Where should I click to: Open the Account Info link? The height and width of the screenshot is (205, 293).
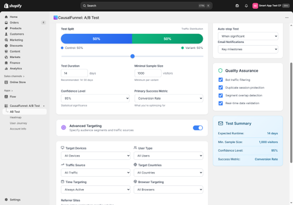(x=18, y=129)
